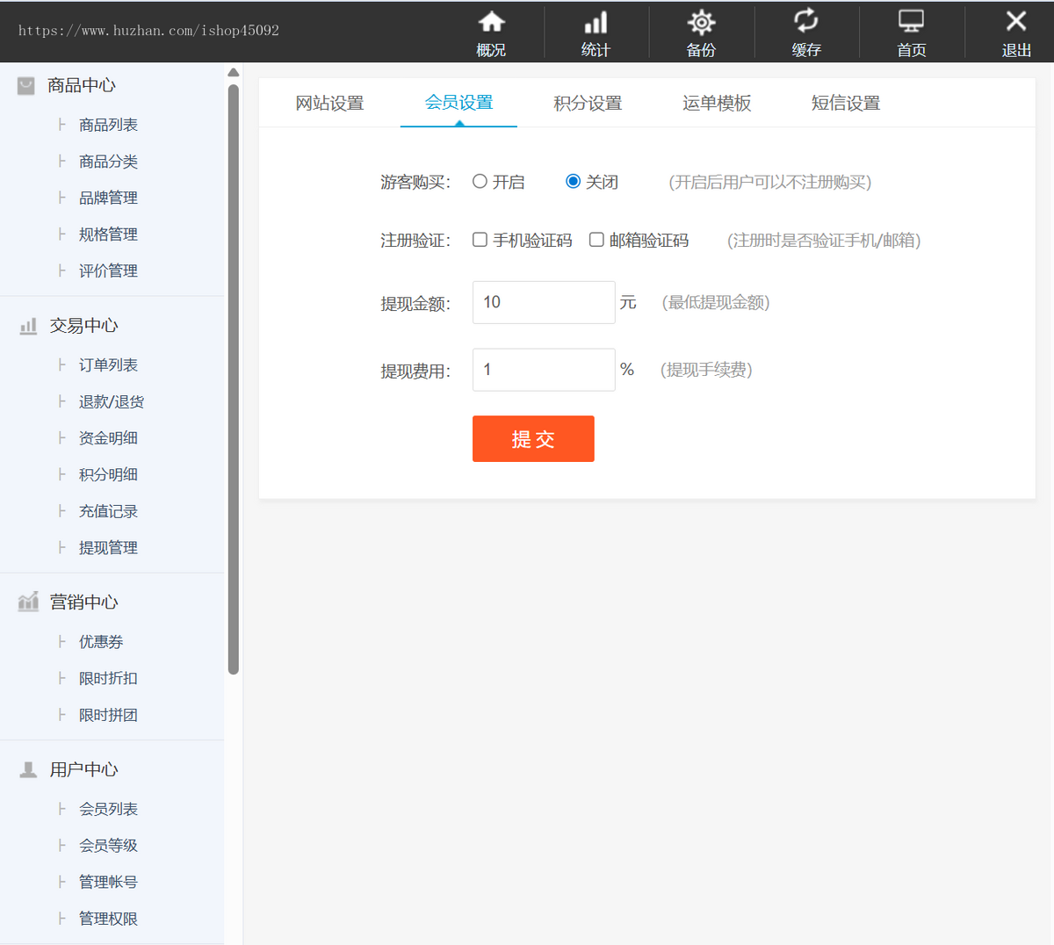Click the 营销中心 growth chart icon
1054x945 pixels.
28,602
